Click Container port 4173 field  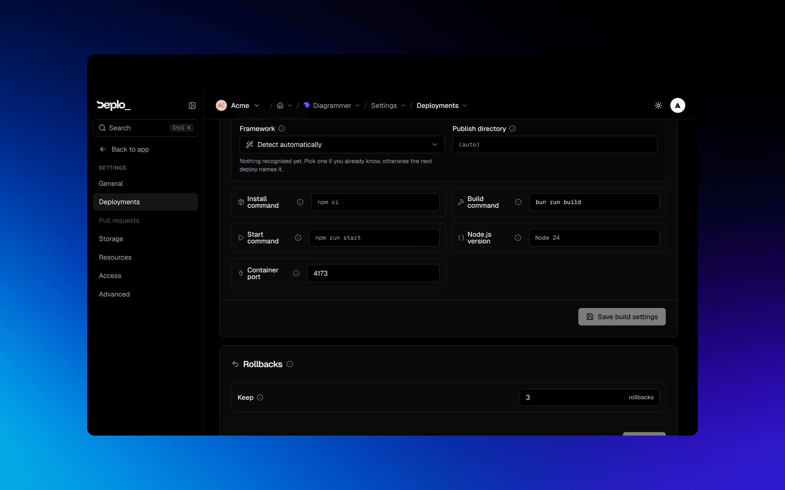pyautogui.click(x=373, y=273)
